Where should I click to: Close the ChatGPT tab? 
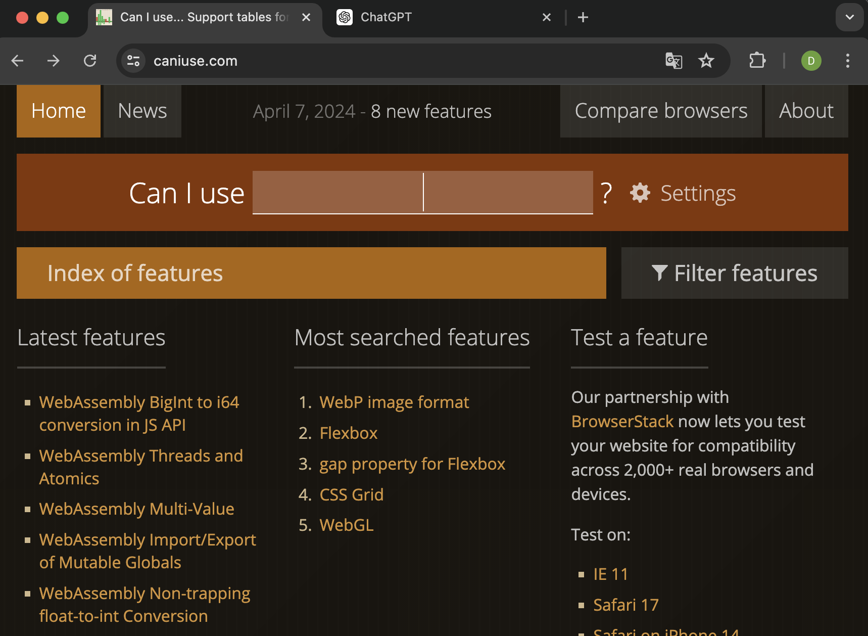(547, 18)
